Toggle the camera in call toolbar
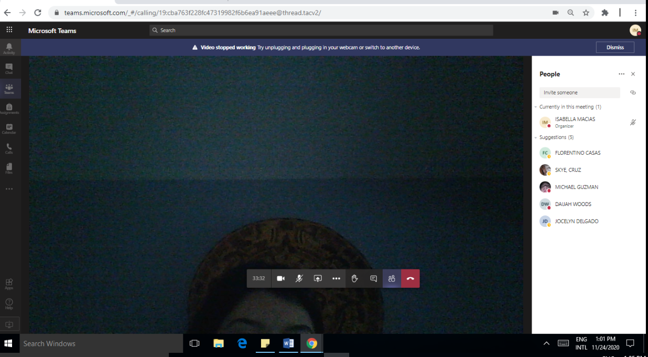Screen dimensions: 648x357 280,278
